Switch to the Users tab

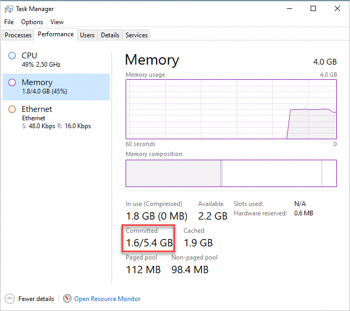pos(87,35)
